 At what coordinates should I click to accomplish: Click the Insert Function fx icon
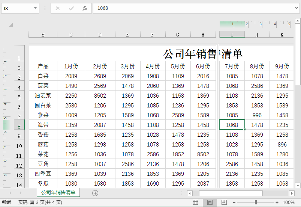click(x=85, y=8)
